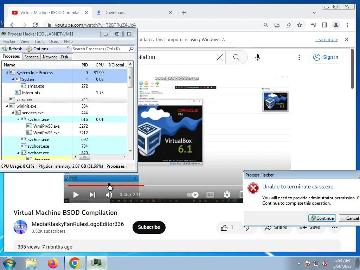Click Cancel in the Process Hacker dialog
The width and height of the screenshot is (360, 270).
[x=350, y=218]
